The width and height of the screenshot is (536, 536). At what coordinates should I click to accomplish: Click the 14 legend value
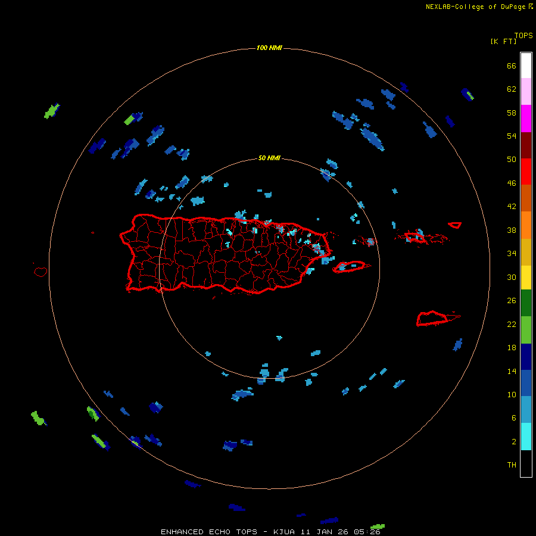point(512,371)
